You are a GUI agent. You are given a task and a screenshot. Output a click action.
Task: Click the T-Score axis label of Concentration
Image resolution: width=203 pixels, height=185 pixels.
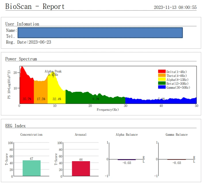click(x=7, y=159)
